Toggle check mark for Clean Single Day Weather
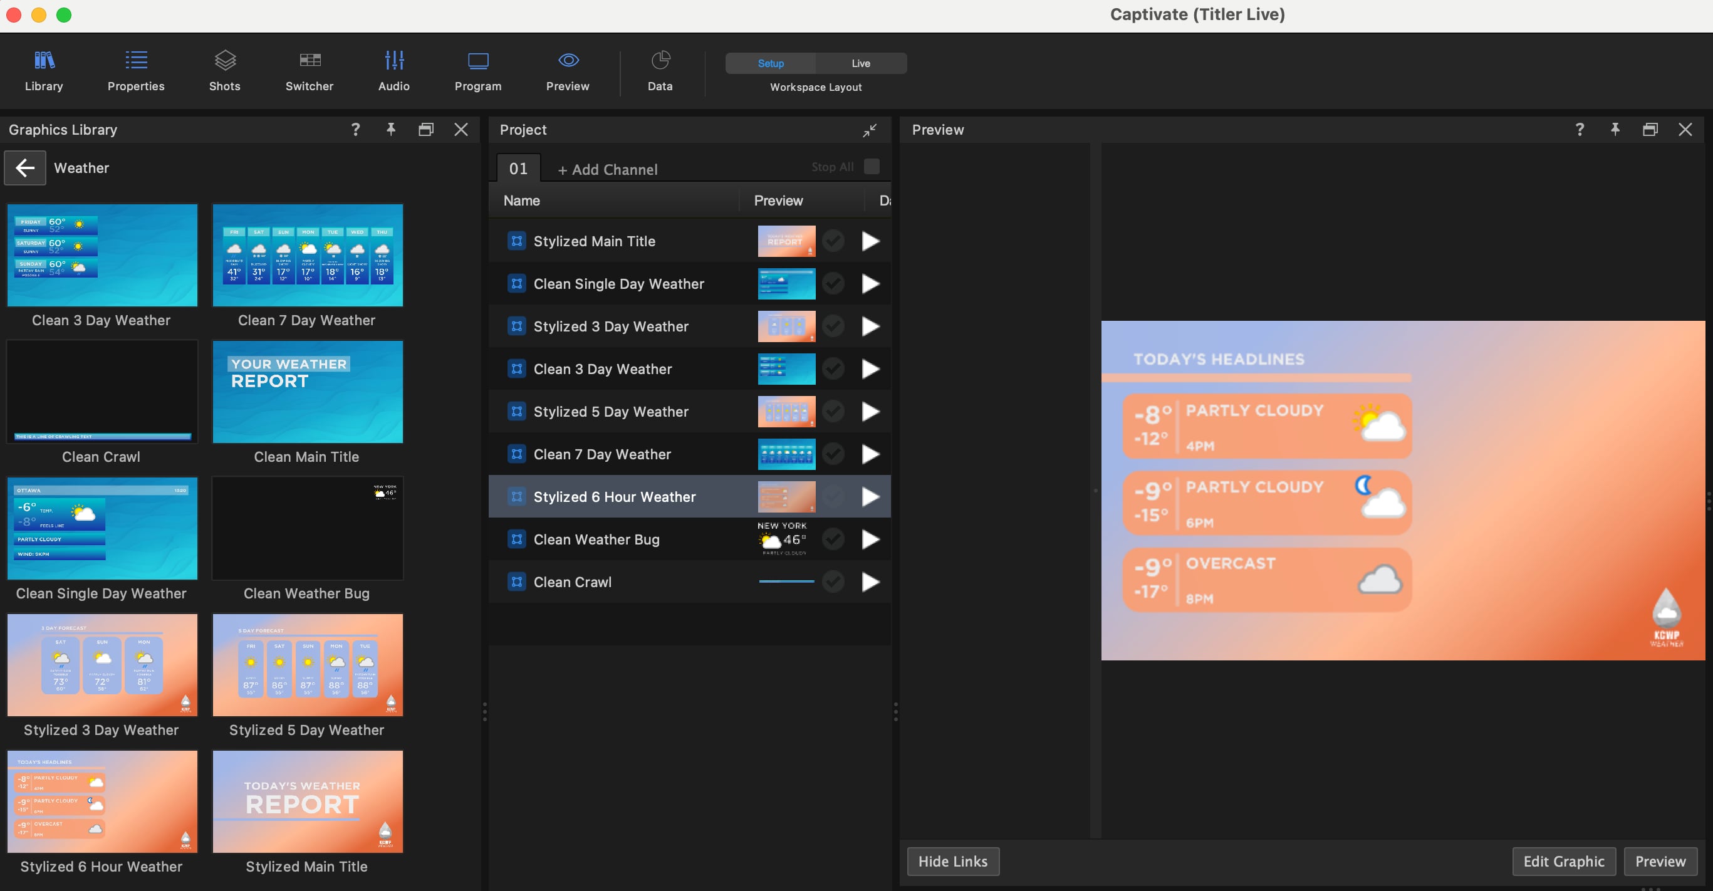This screenshot has width=1713, height=891. [x=833, y=283]
